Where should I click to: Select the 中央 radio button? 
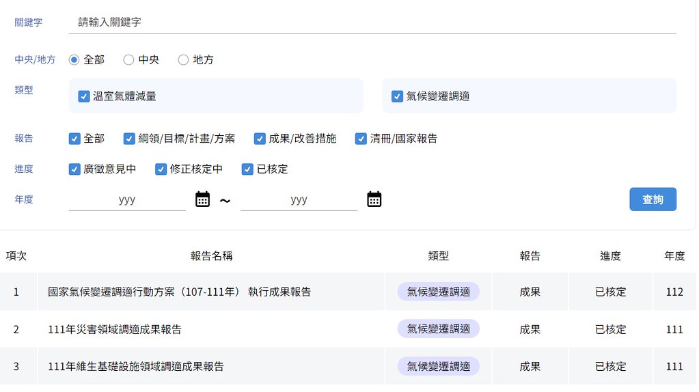click(129, 59)
